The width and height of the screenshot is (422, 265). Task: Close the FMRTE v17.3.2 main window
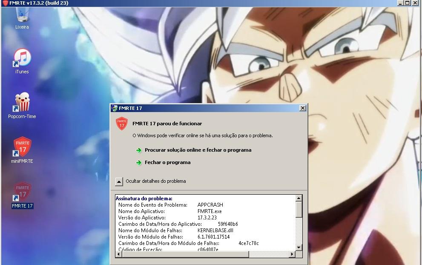click(415, 3)
